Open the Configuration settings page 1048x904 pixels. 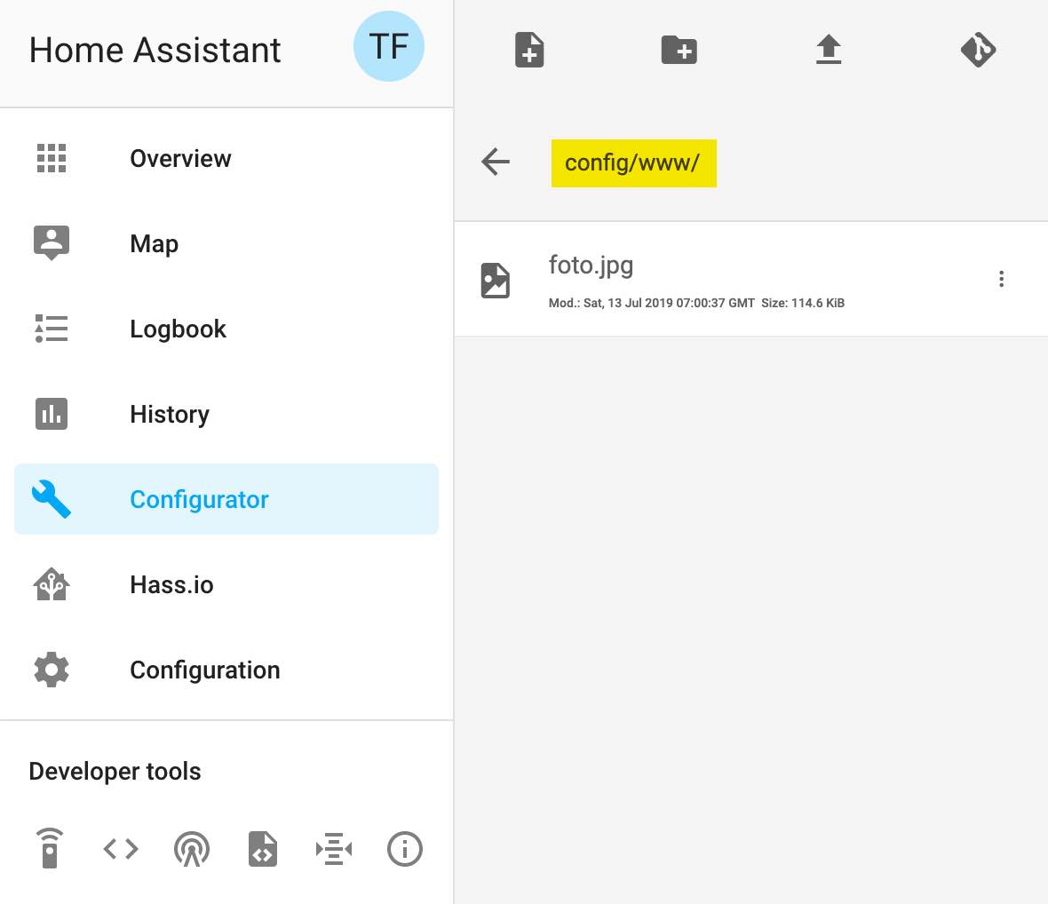point(204,670)
